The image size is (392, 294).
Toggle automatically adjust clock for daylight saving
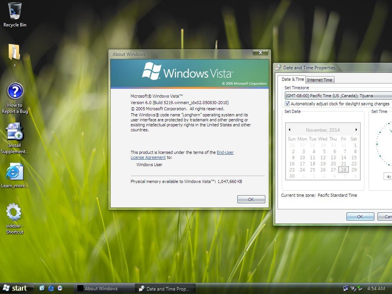click(287, 103)
